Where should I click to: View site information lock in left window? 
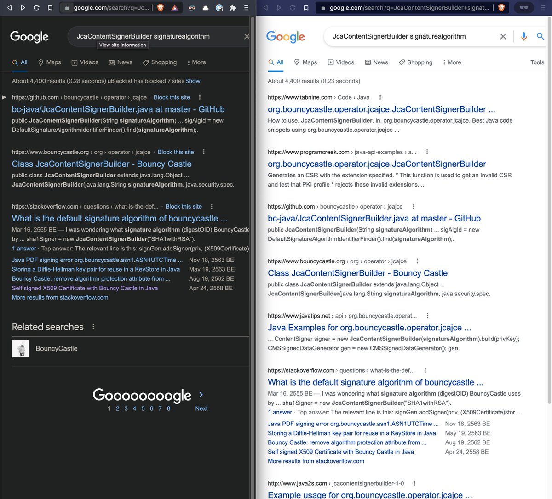click(x=68, y=8)
